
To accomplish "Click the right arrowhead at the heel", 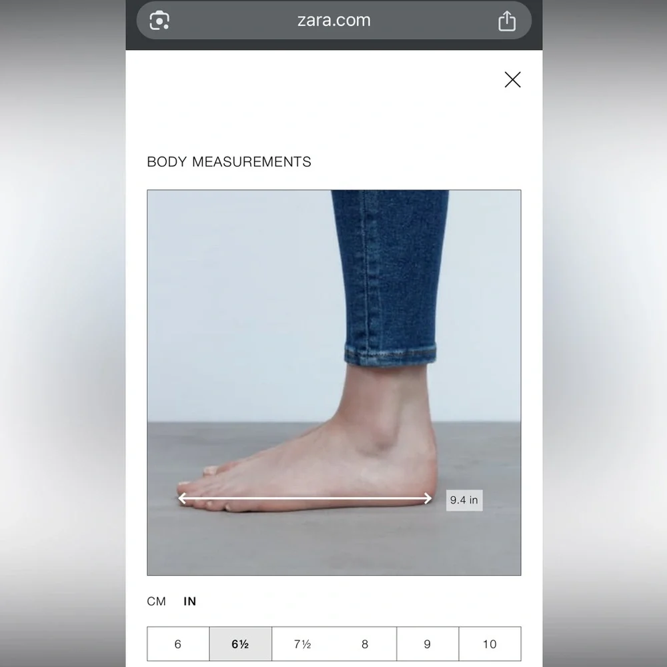I will [427, 498].
